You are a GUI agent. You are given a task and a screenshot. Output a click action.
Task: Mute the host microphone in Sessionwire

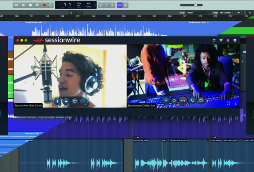pyautogui.click(x=57, y=101)
